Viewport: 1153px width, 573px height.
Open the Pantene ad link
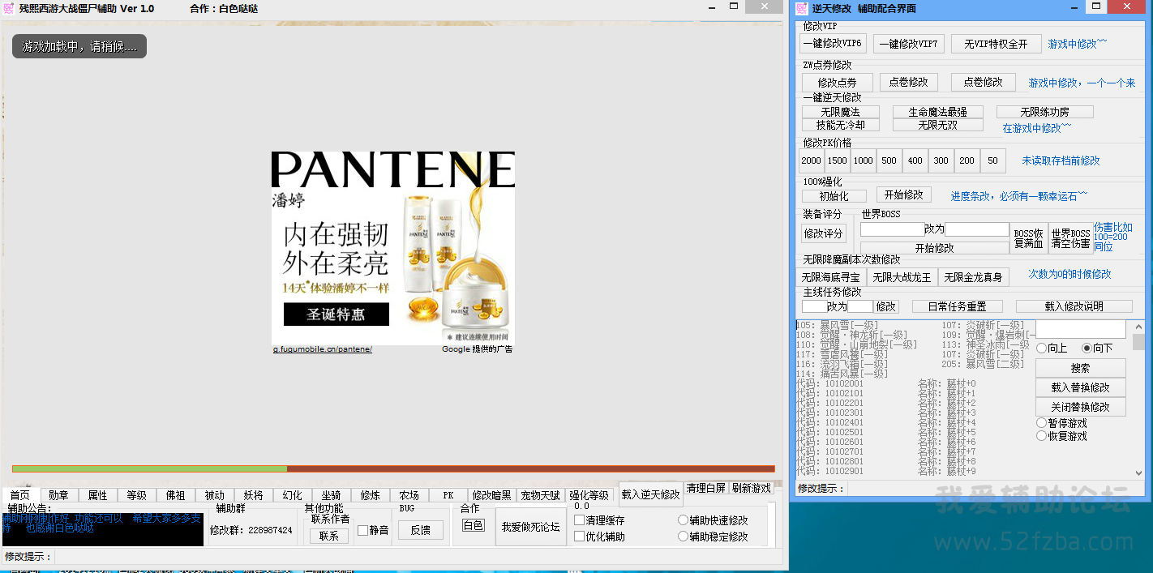(x=323, y=349)
